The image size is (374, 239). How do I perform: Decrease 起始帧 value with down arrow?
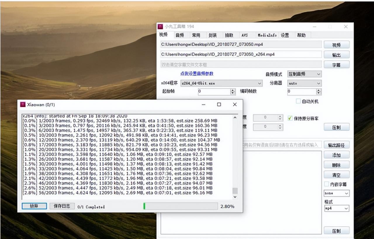(233, 93)
